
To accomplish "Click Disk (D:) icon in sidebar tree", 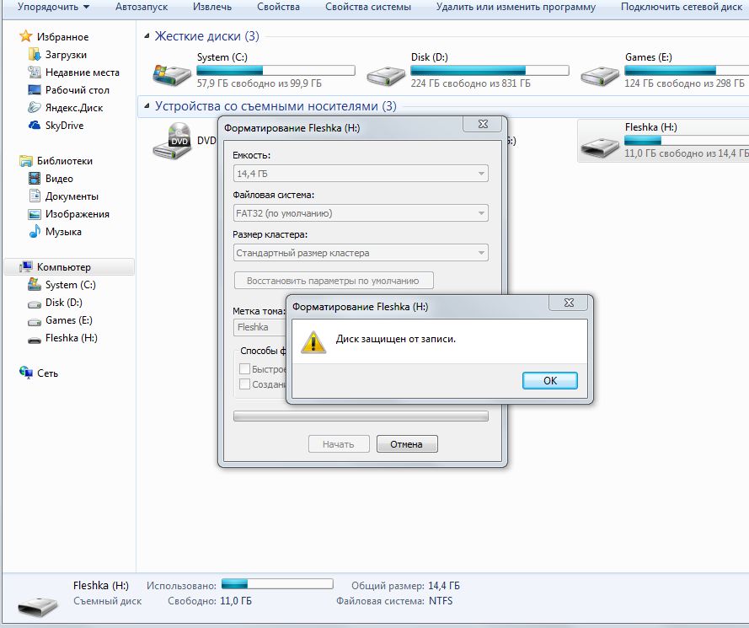I will tap(35, 303).
